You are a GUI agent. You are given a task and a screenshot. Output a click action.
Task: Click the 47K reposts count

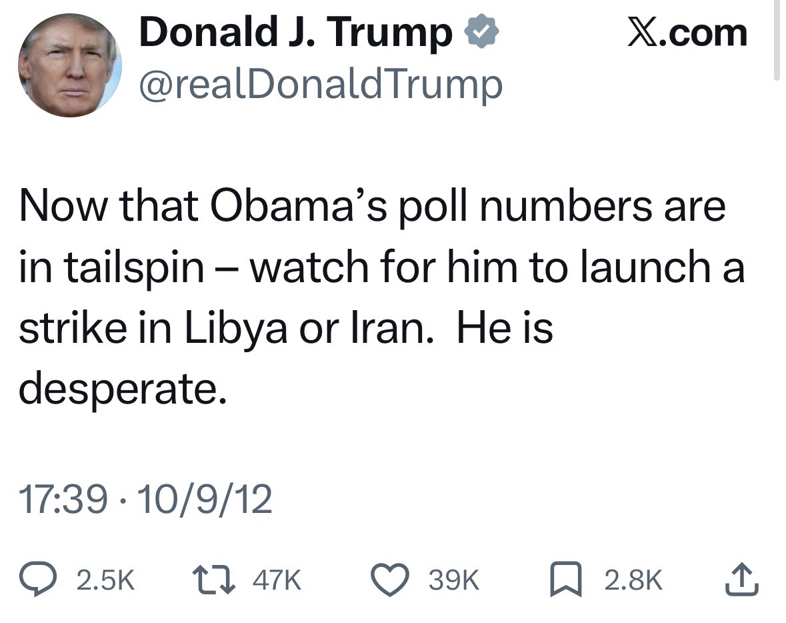(277, 581)
